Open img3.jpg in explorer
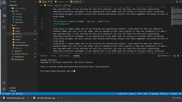This screenshot has height=102, width=182. tap(18, 20)
